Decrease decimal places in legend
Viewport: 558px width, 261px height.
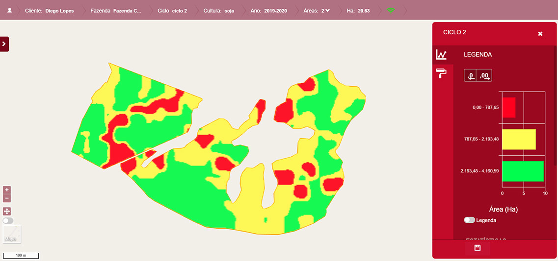(471, 75)
